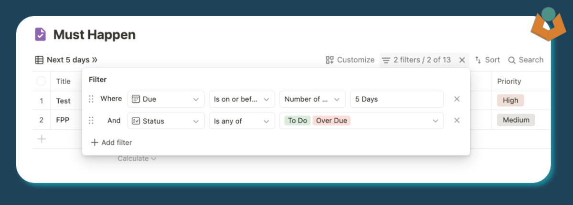Expand the Status field selector
The image size is (573, 205).
tap(166, 121)
